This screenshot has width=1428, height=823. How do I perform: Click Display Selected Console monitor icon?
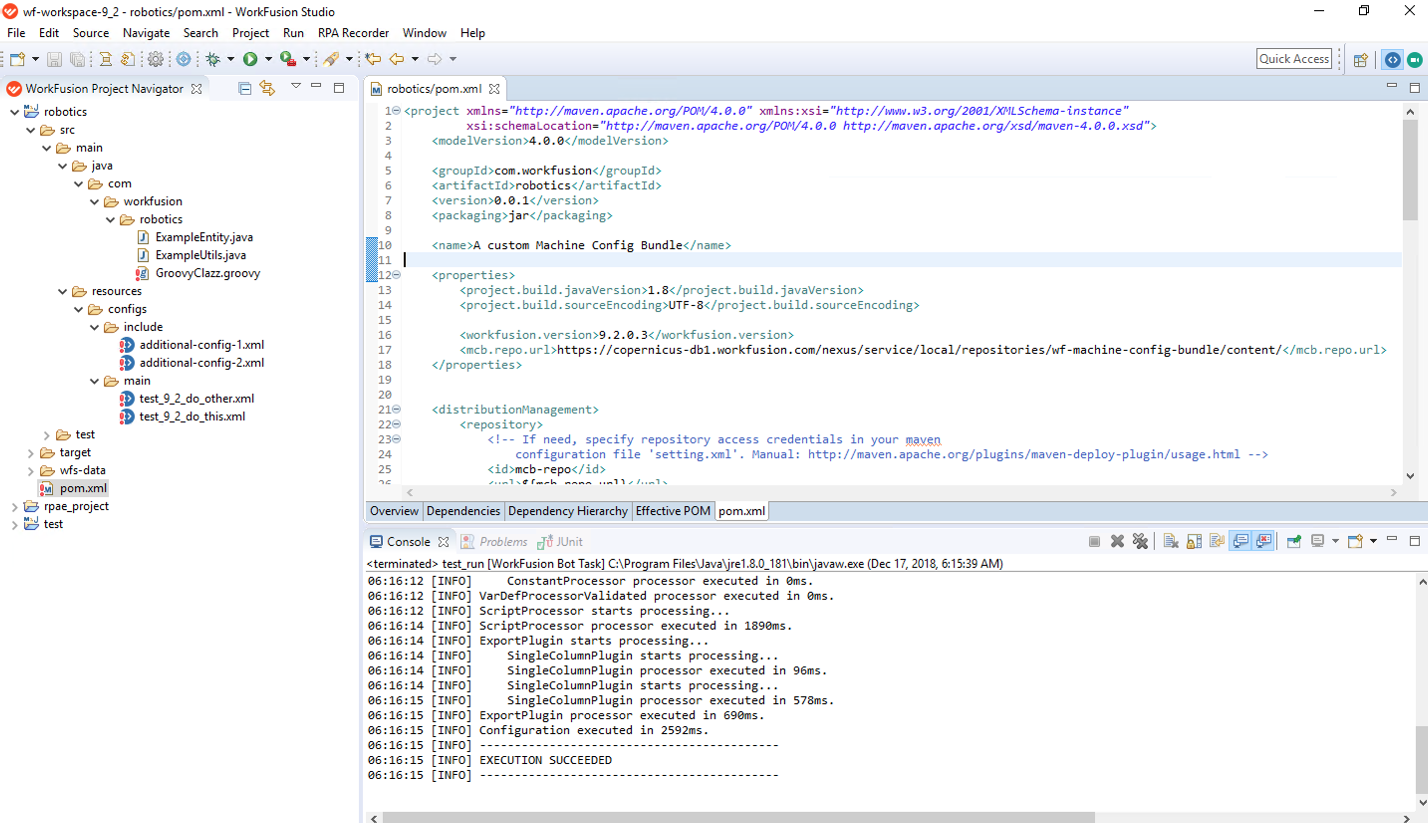(x=1317, y=542)
